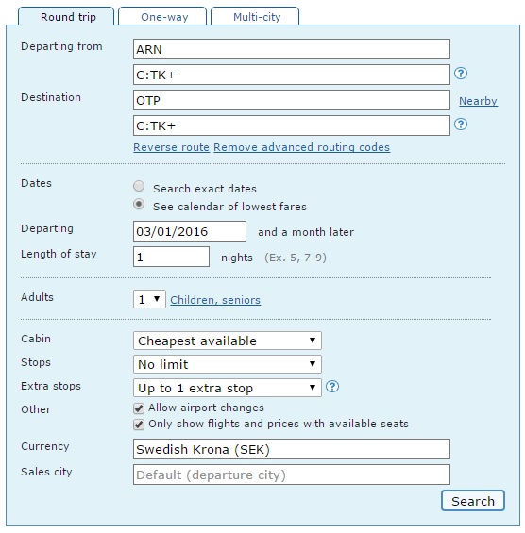Click the Reverse route link
This screenshot has height=533, width=525.
pos(171,147)
